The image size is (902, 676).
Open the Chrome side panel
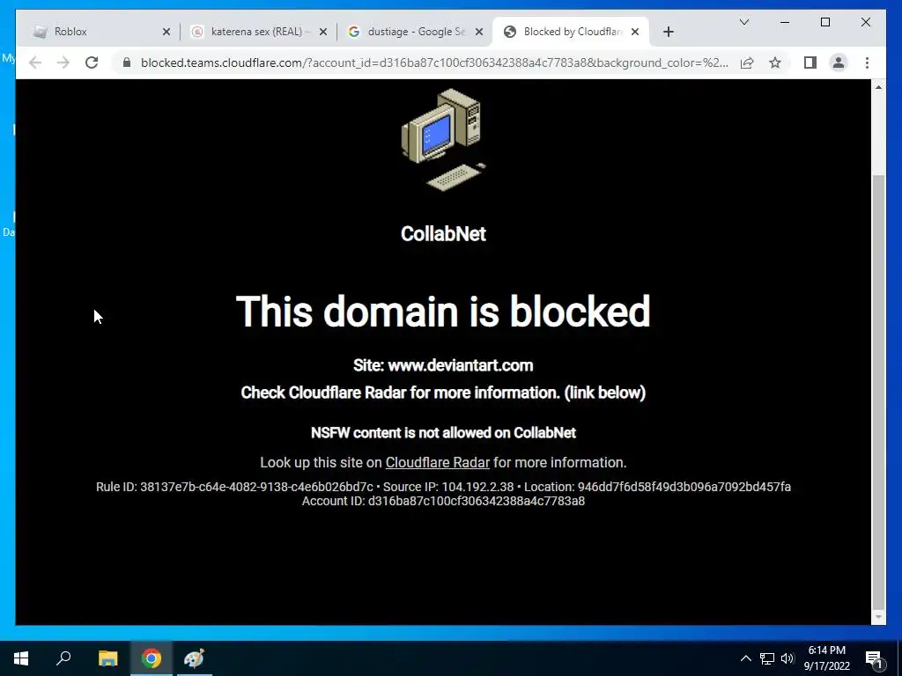[810, 62]
